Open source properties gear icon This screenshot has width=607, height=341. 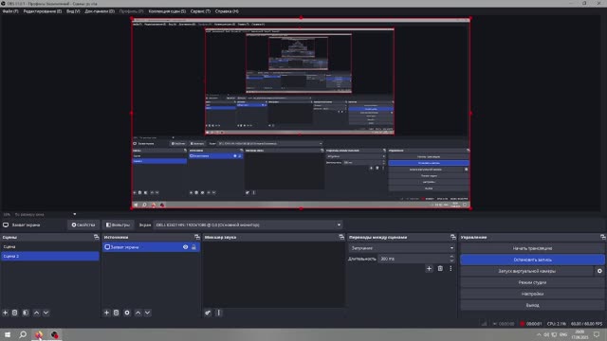[127, 313]
